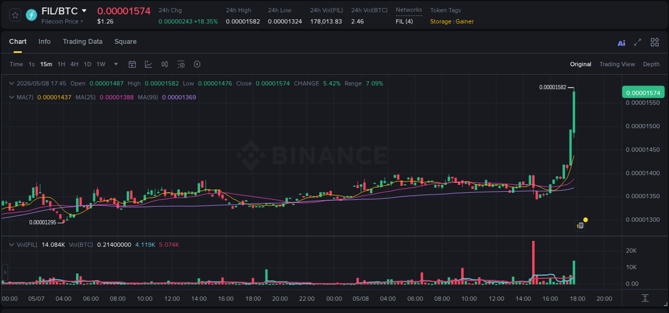Switch to the Chart tab
The width and height of the screenshot is (669, 313).
[x=18, y=42]
